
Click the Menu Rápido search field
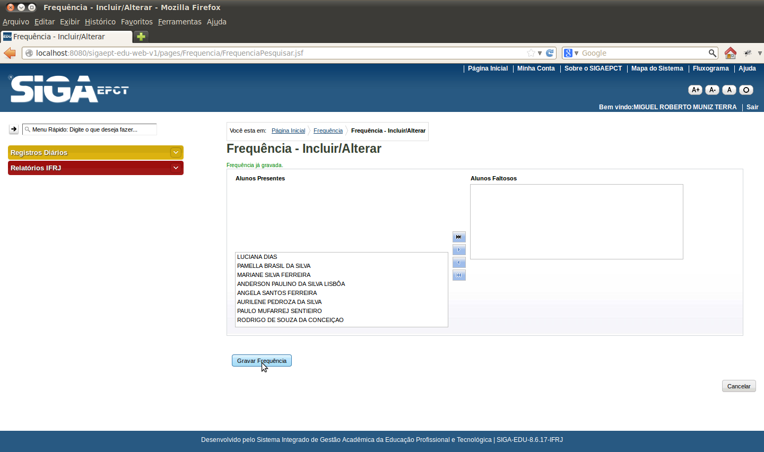click(x=90, y=129)
